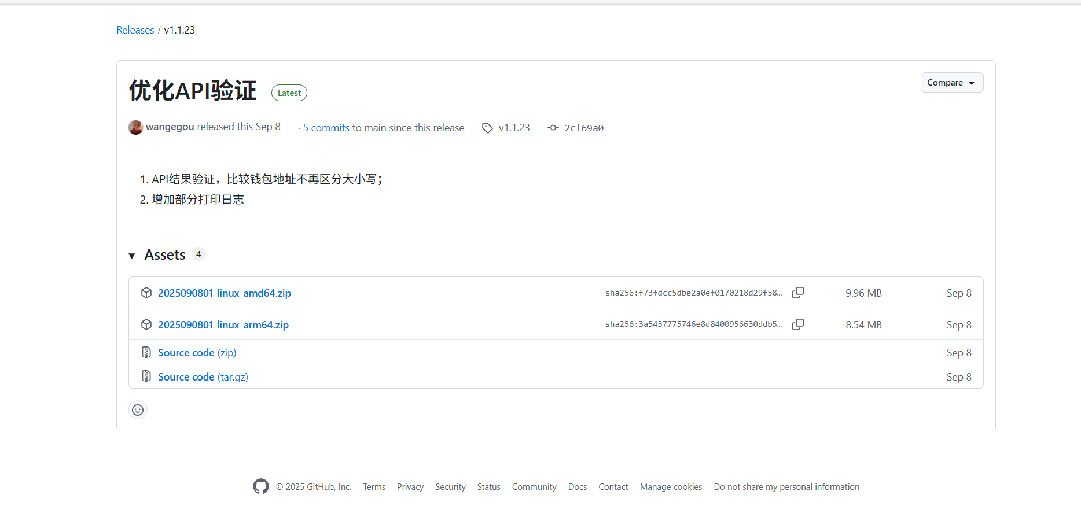The image size is (1081, 528).
Task: Download Source code (tar.gz)
Action: (x=203, y=377)
